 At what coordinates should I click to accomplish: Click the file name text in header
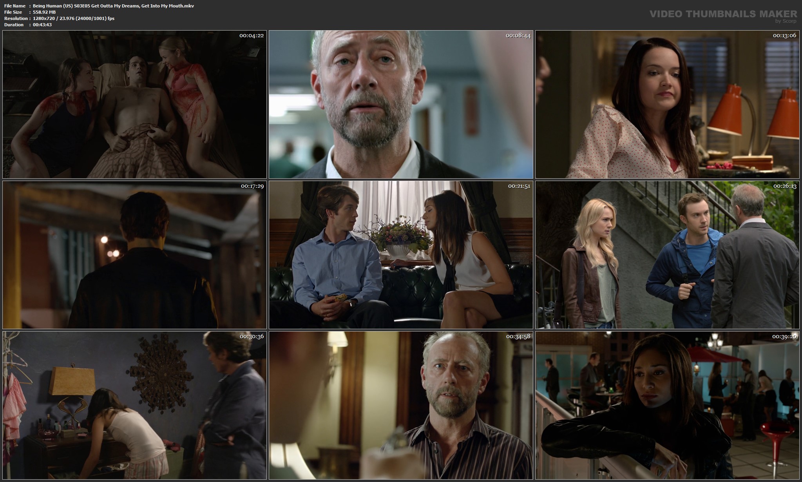click(113, 6)
